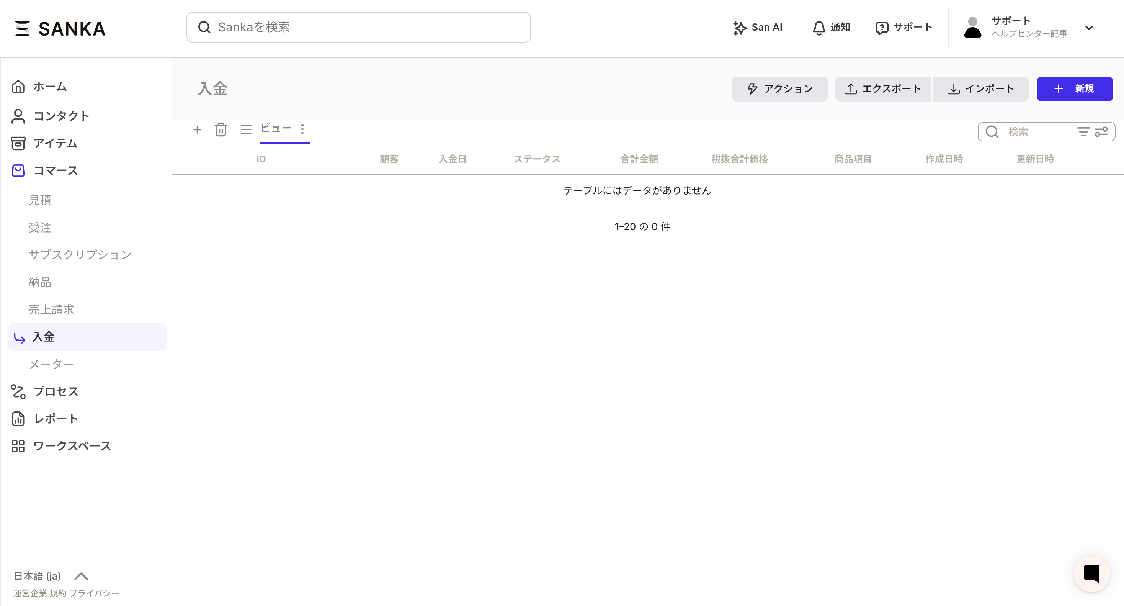This screenshot has width=1124, height=606.
Task: Click the 新規 button
Action: pyautogui.click(x=1075, y=89)
